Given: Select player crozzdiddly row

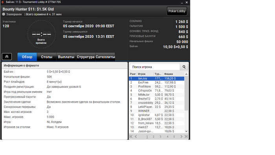Looking at the screenshot, I should pos(157,103).
